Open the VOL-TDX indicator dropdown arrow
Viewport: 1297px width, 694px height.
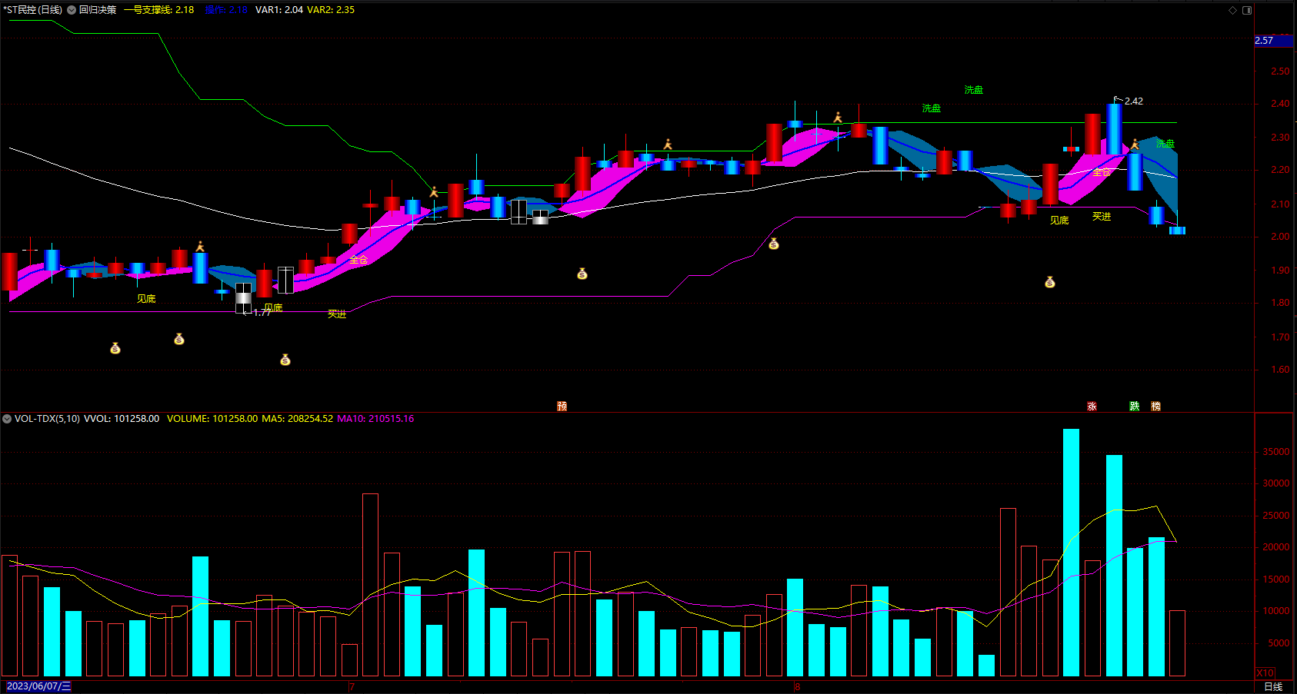(7, 419)
